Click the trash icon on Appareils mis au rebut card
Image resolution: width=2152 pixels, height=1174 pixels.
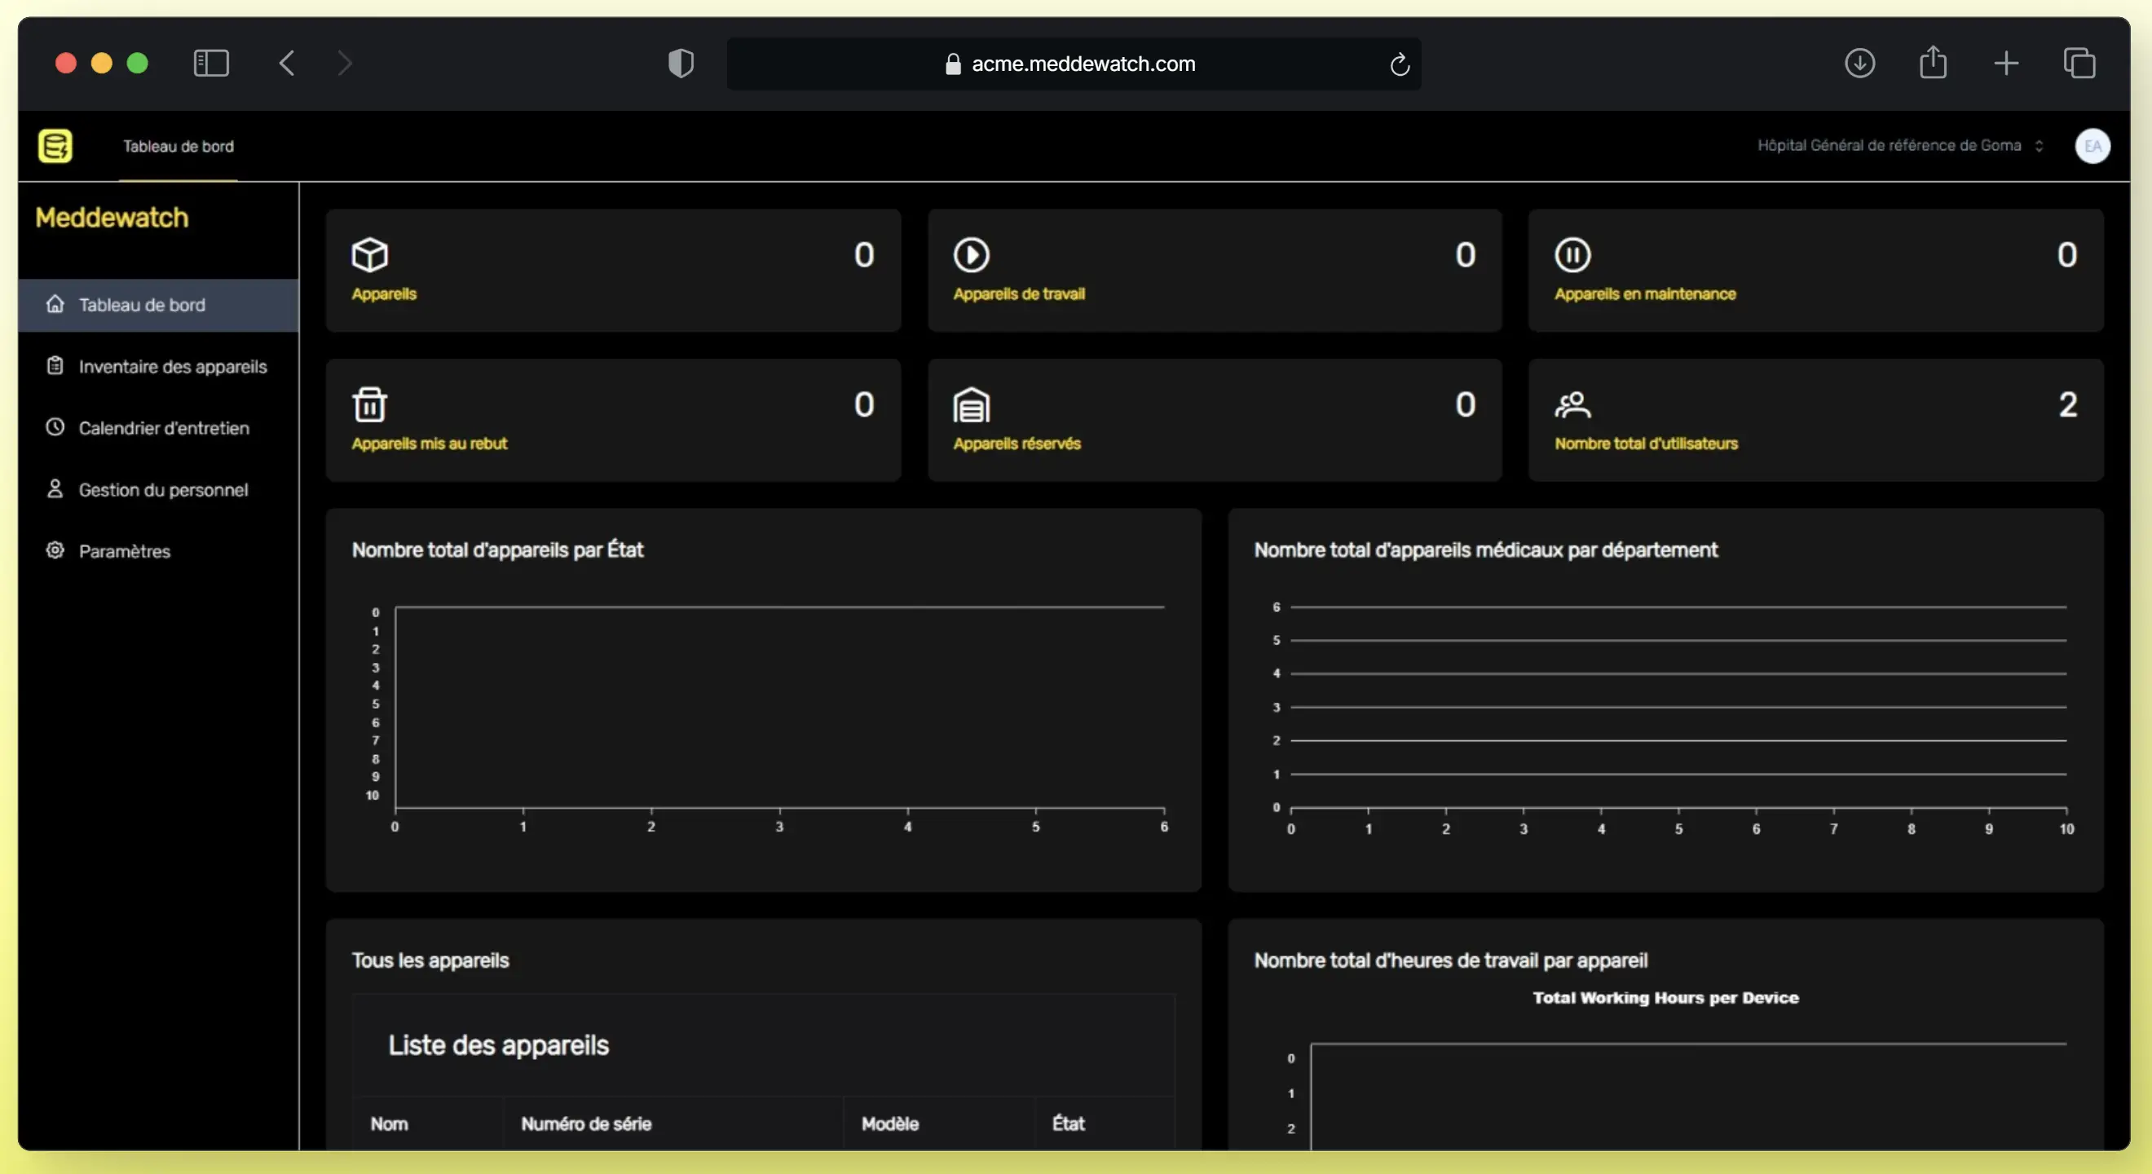click(369, 404)
